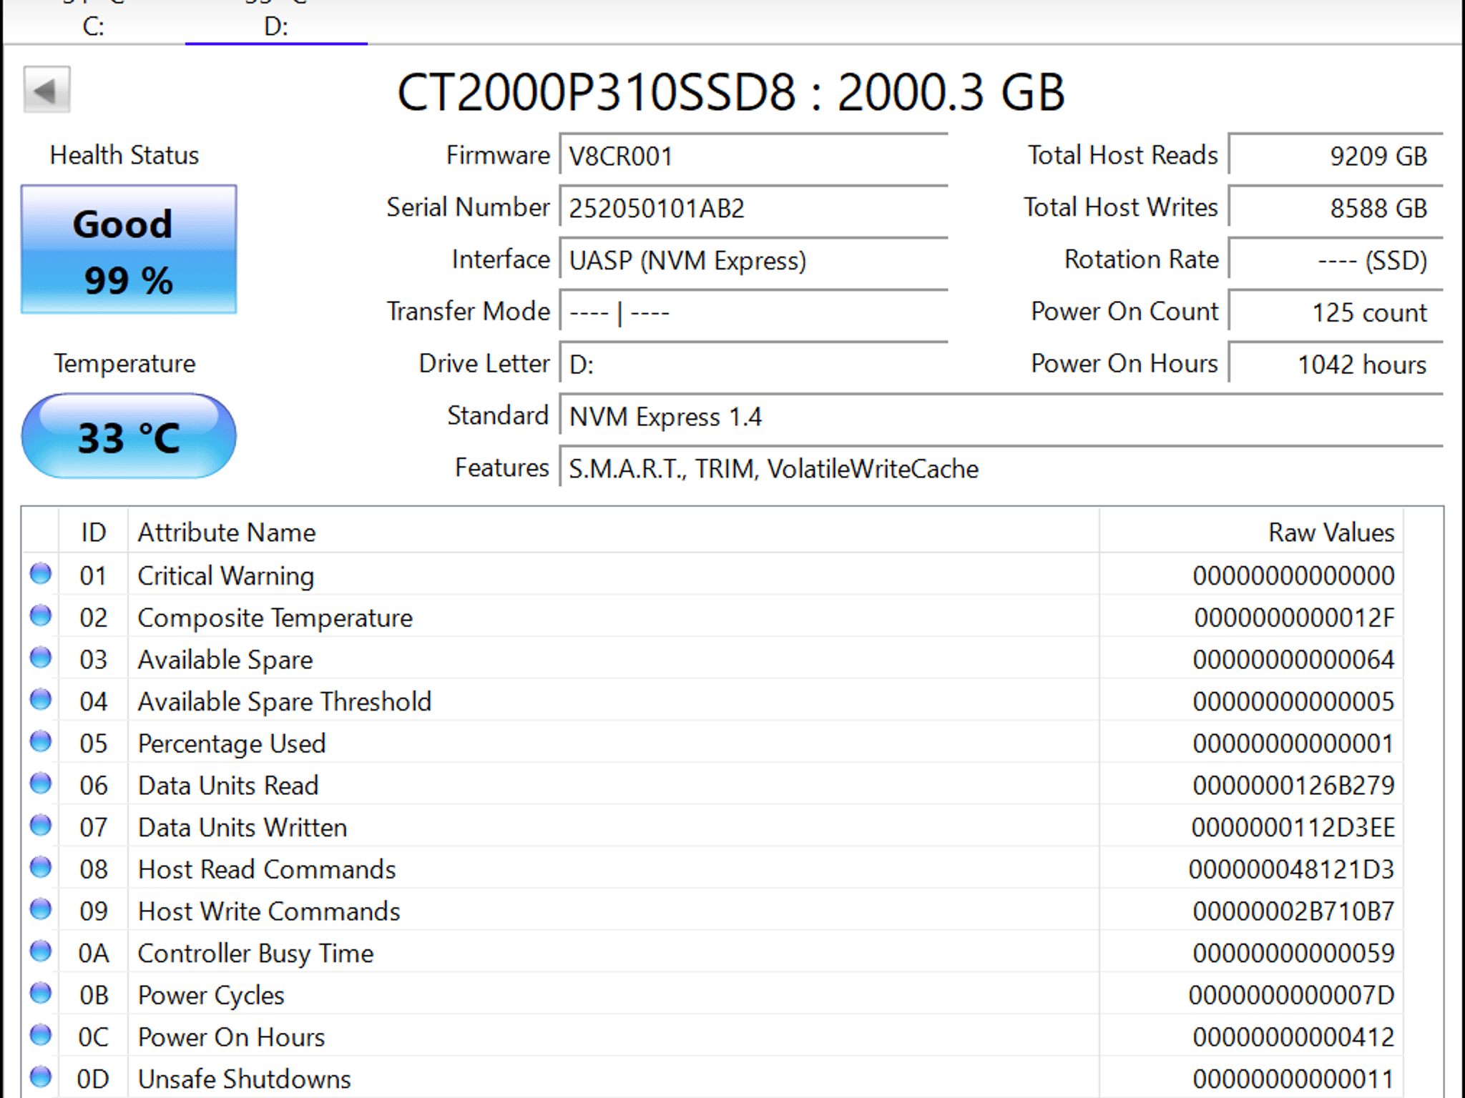Click the Power On Count value 125 count
The image size is (1465, 1098).
(x=1336, y=312)
